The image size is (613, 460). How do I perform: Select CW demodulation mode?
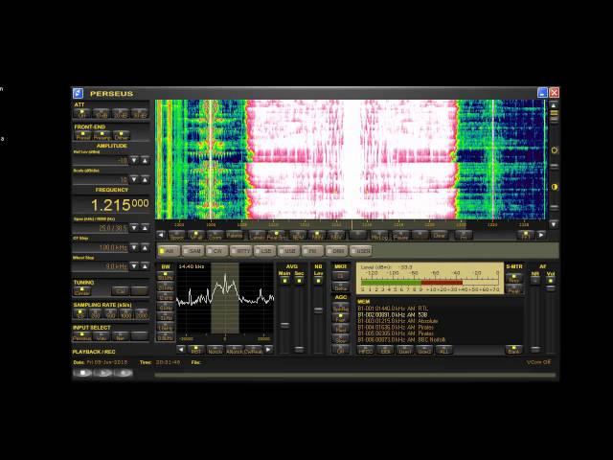coord(217,251)
